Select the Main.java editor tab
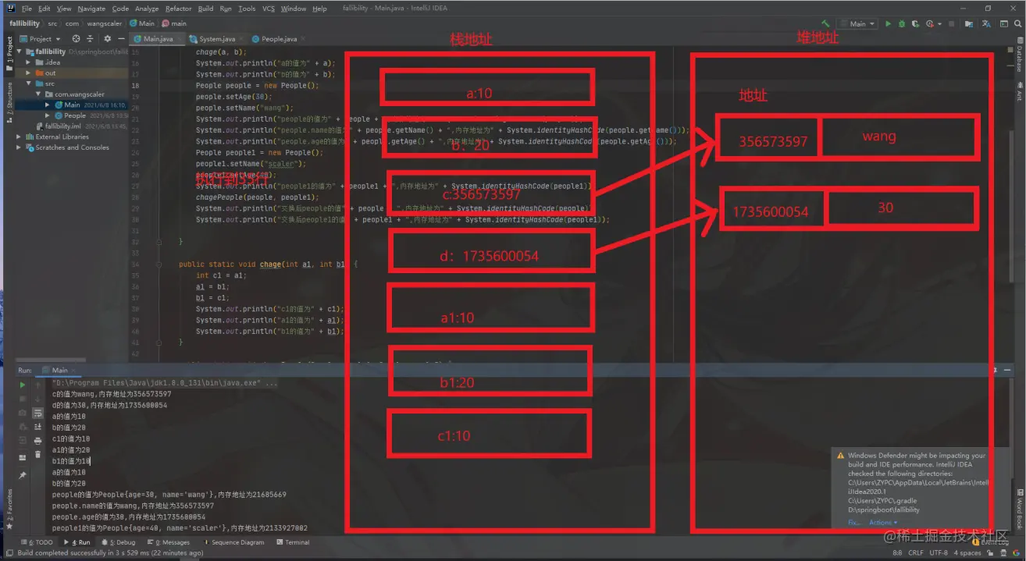The width and height of the screenshot is (1026, 561). [x=158, y=38]
